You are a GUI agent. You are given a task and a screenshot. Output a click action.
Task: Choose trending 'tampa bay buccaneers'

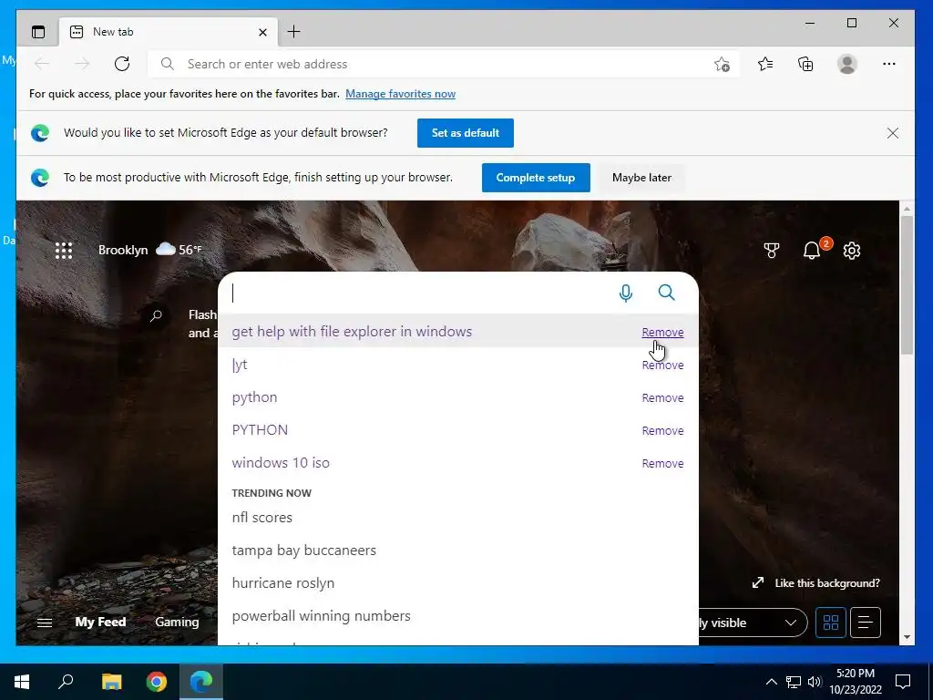(303, 551)
